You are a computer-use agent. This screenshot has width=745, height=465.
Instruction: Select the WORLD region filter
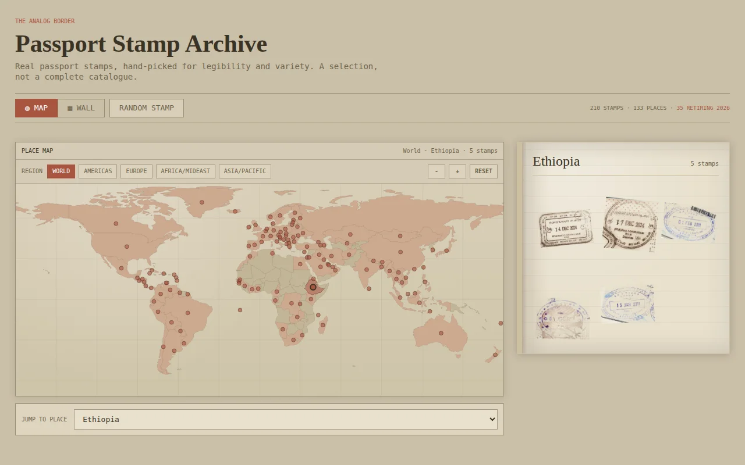[61, 171]
